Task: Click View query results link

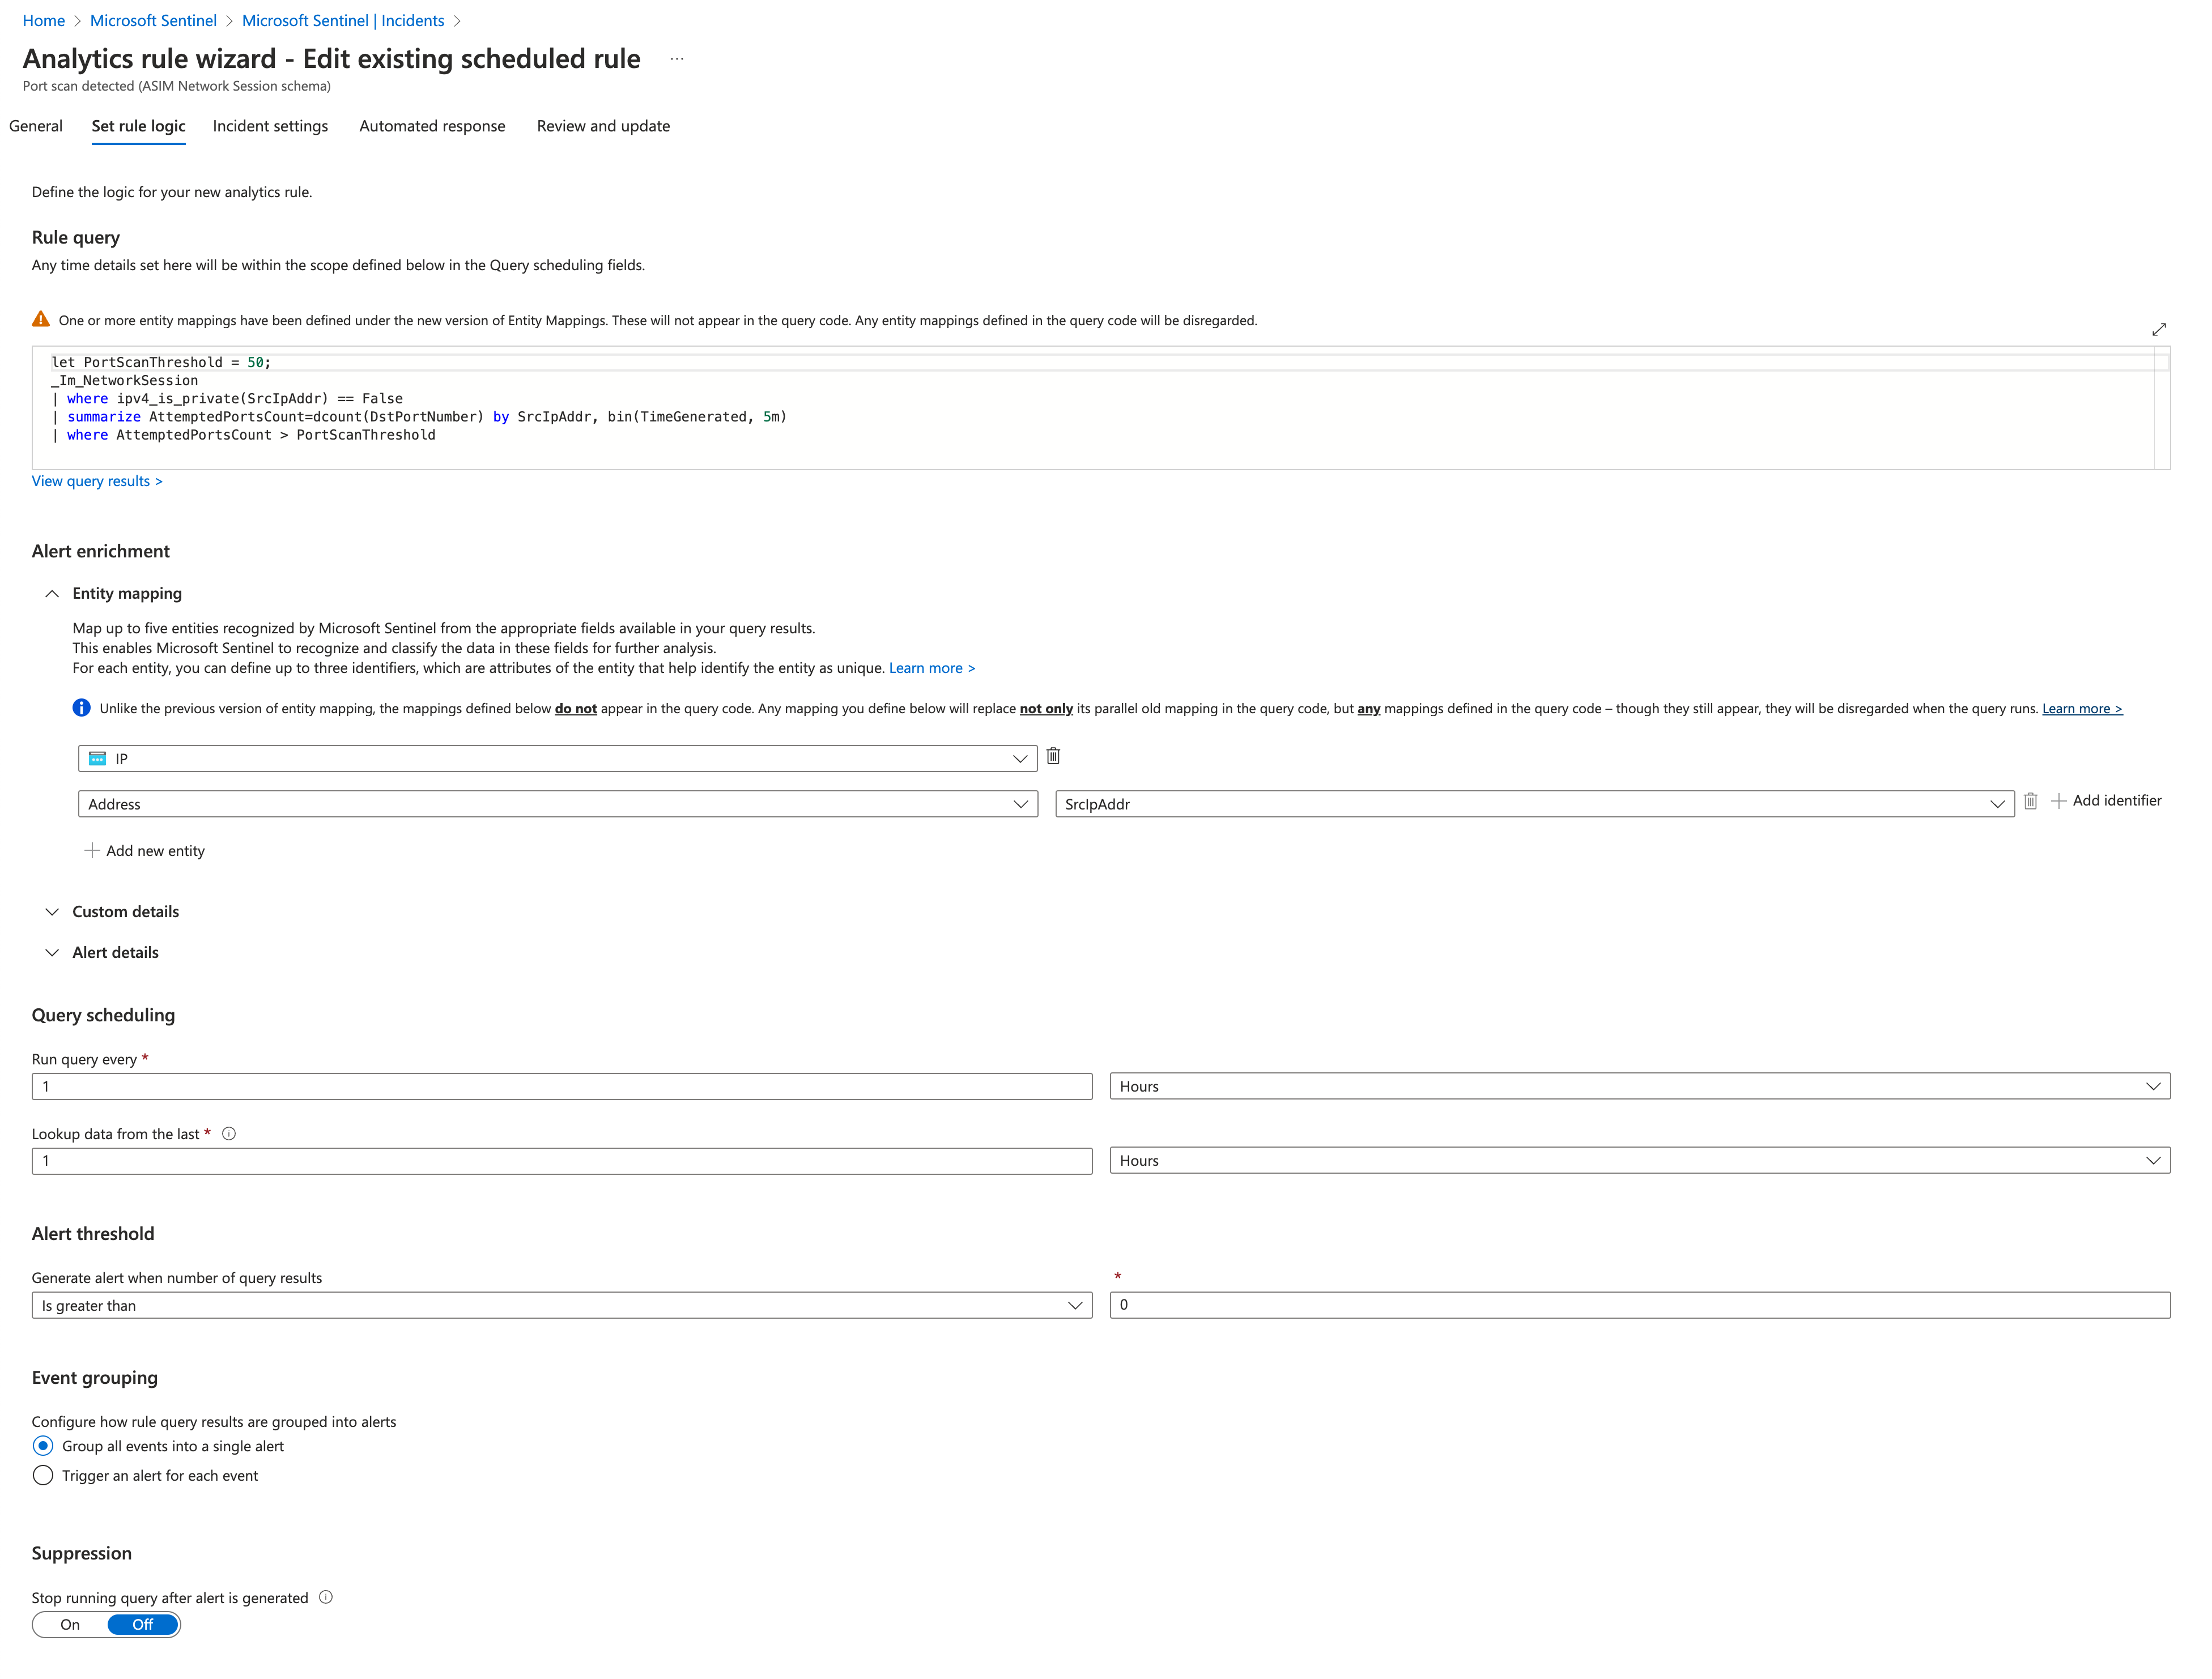Action: 97,482
